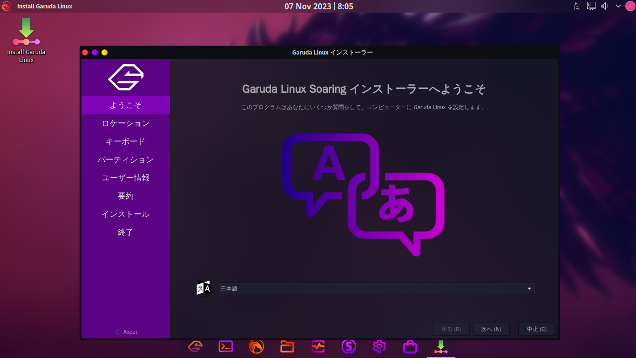Click the 戻る (B) back button
Viewport: 636px width, 358px height.
[x=451, y=329]
